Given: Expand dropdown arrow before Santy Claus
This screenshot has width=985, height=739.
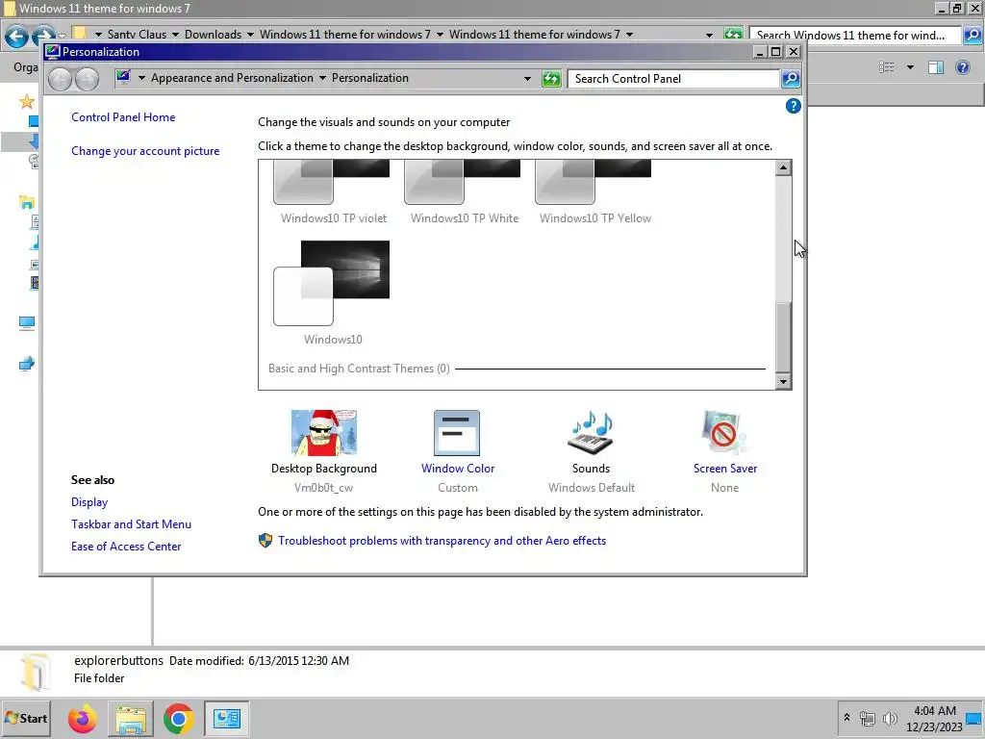Looking at the screenshot, I should pyautogui.click(x=98, y=35).
